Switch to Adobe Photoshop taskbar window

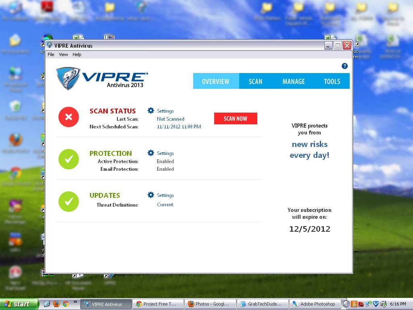point(315,304)
